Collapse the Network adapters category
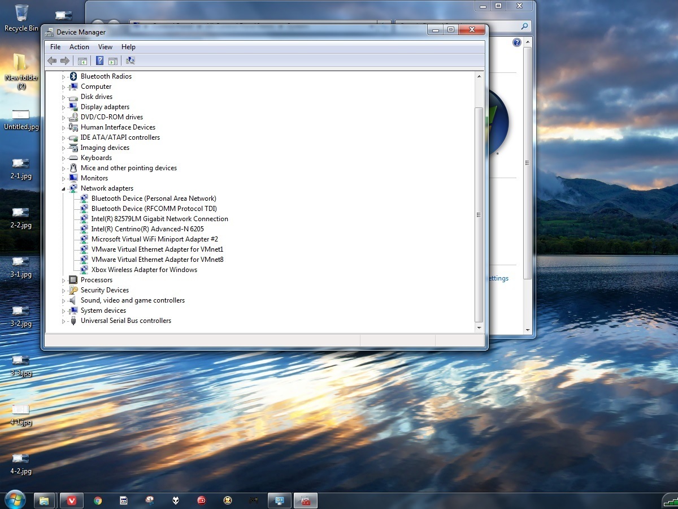Image resolution: width=678 pixels, height=509 pixels. (x=64, y=189)
